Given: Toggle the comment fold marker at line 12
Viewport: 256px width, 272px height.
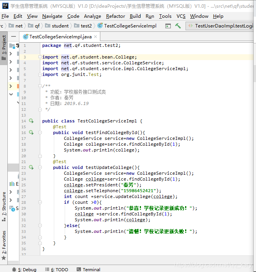Looking at the screenshot, I should coord(40,110).
